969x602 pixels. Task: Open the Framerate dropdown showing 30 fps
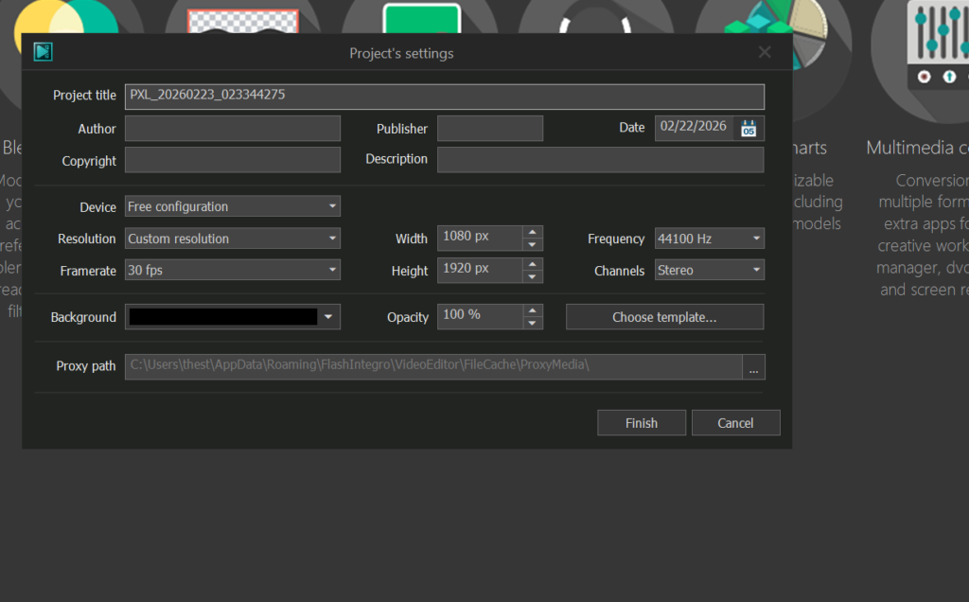click(332, 271)
